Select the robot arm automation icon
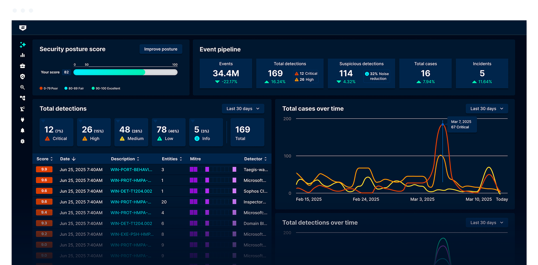The image size is (538, 265). 22,109
